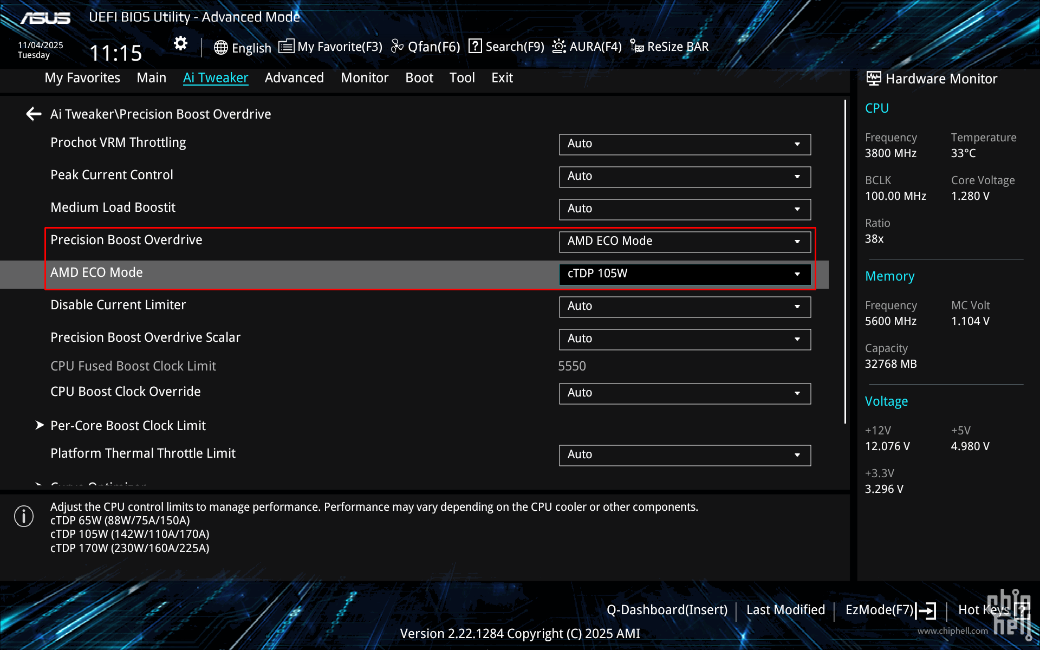Screen dimensions: 1040x650
Task: Open Search(F9) question mark icon
Action: [475, 47]
